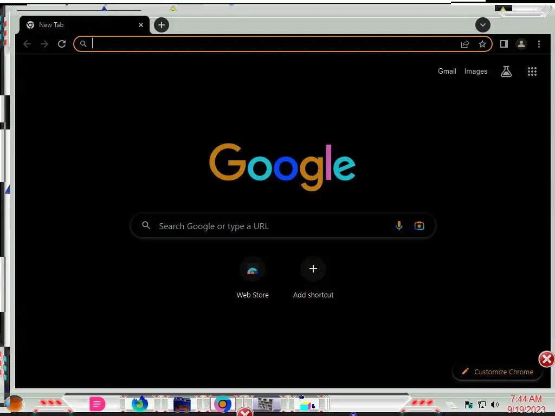Viewport: 555px width, 416px height.
Task: Switch to the Chrome taskbar button
Action: pyautogui.click(x=223, y=404)
